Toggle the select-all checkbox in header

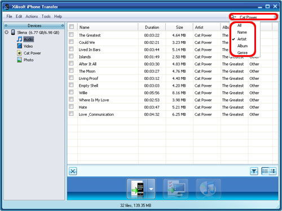click(72, 26)
